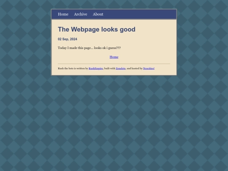This screenshot has width=228, height=171.
Task: Open the Zonelets link in footer
Action: point(120,68)
